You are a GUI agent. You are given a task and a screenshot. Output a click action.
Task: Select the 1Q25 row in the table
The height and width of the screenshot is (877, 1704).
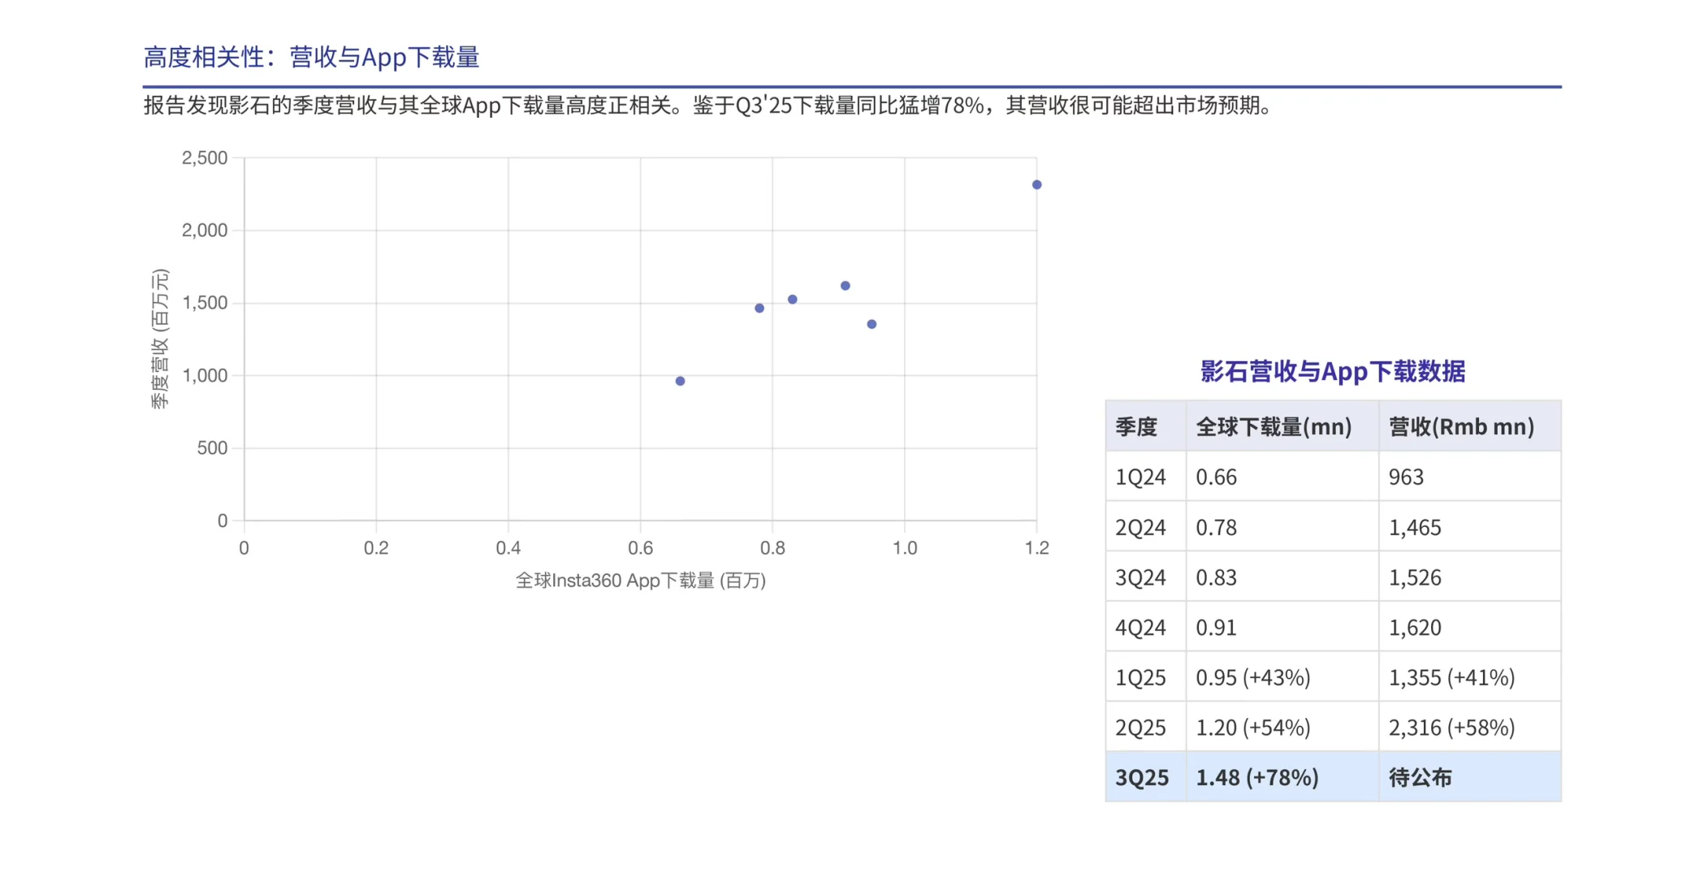click(x=1332, y=676)
